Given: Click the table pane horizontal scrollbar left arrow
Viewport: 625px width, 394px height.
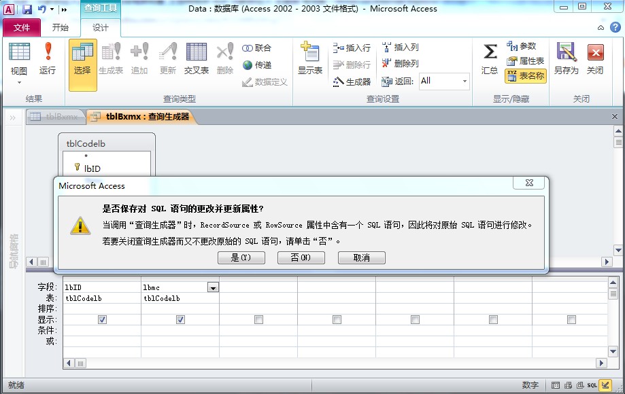Looking at the screenshot, I should 32,262.
